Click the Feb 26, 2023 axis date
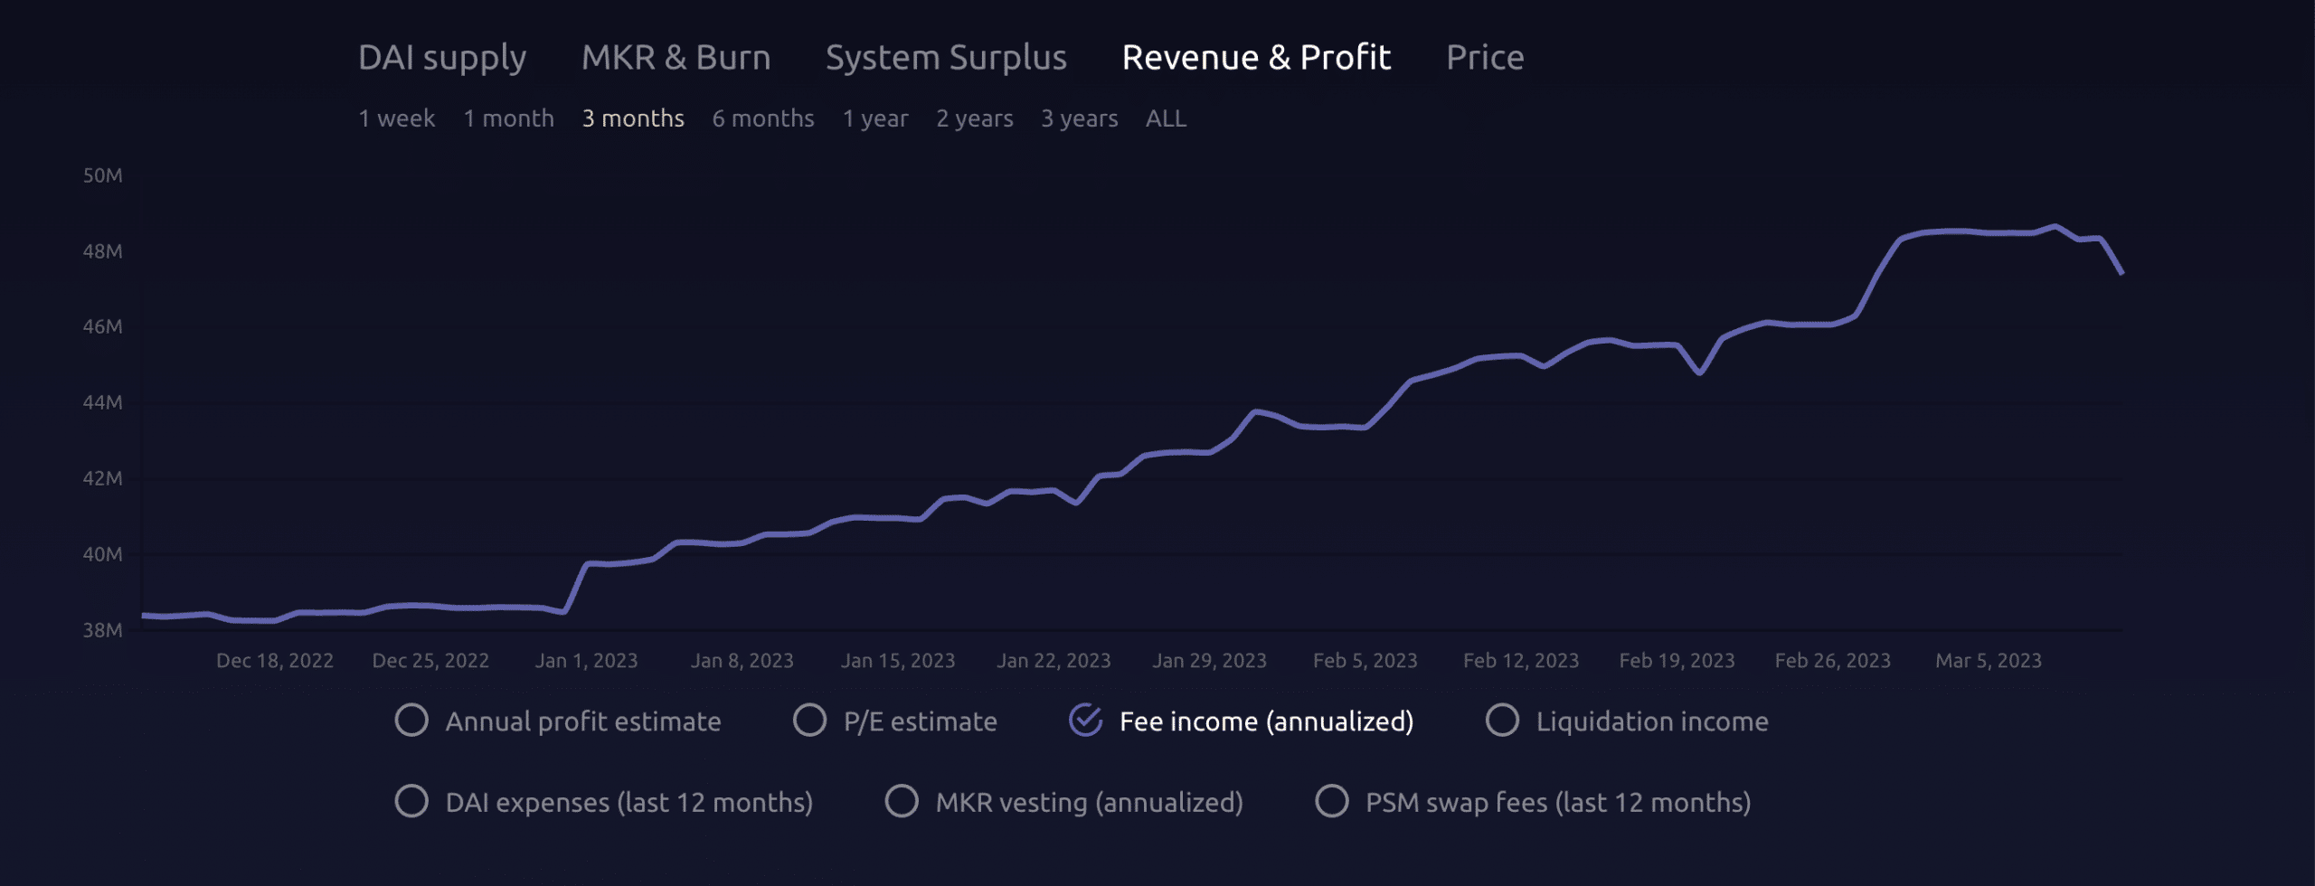 [1833, 661]
